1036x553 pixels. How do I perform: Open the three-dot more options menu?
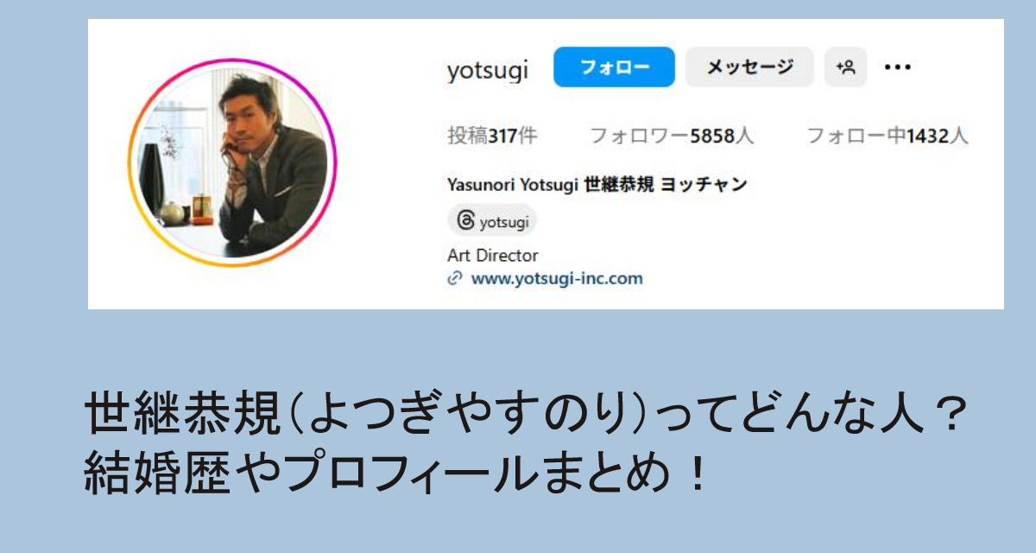point(898,67)
